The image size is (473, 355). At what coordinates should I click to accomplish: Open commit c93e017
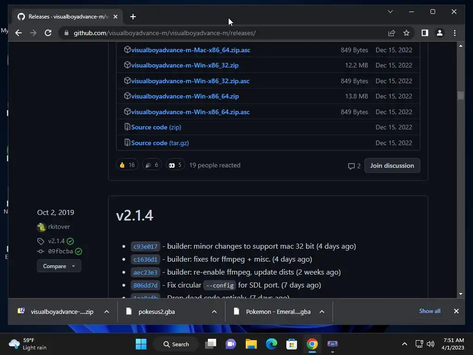pyautogui.click(x=145, y=246)
